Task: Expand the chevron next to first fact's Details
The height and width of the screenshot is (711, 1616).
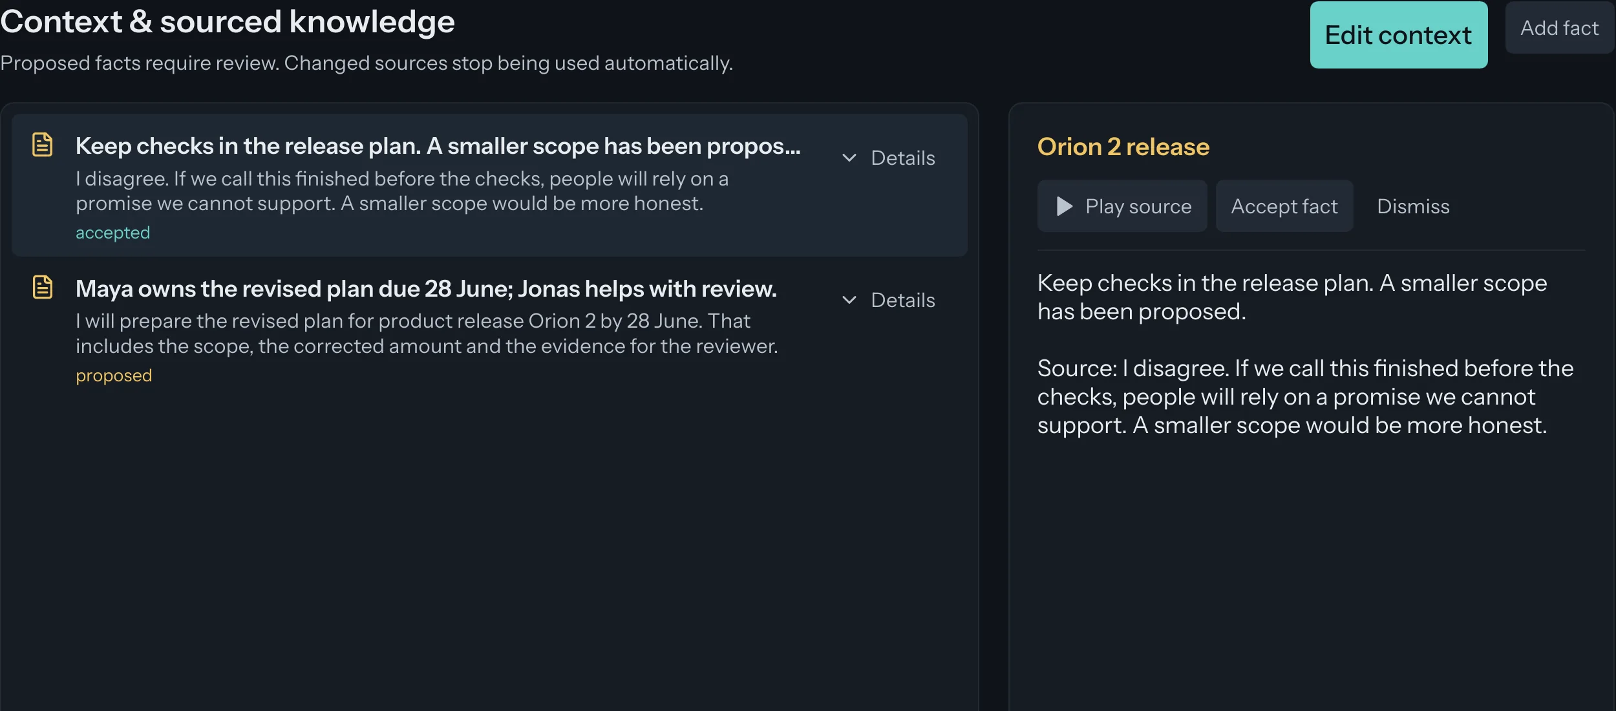Action: pos(849,158)
